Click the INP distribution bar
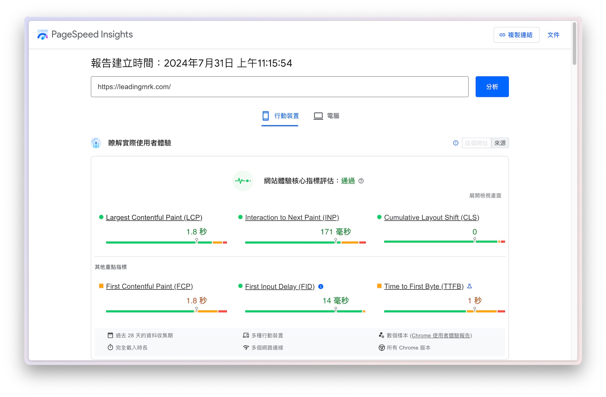Image resolution: width=606 pixels, height=397 pixels. (305, 242)
